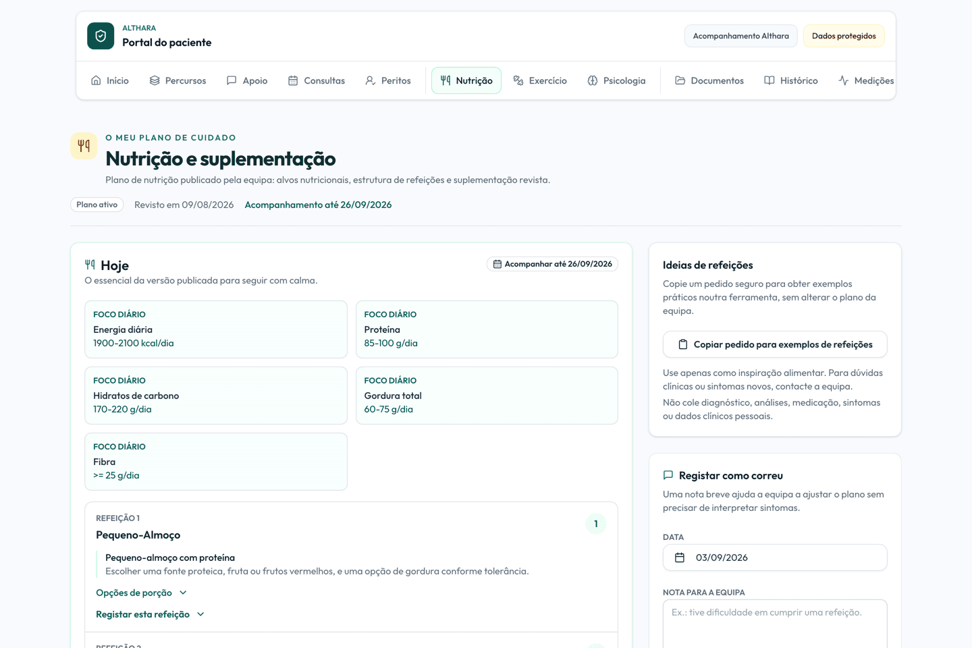Click the calendar icon in Acompanhar badge
Viewport: 972px width, 648px height.
(x=497, y=264)
